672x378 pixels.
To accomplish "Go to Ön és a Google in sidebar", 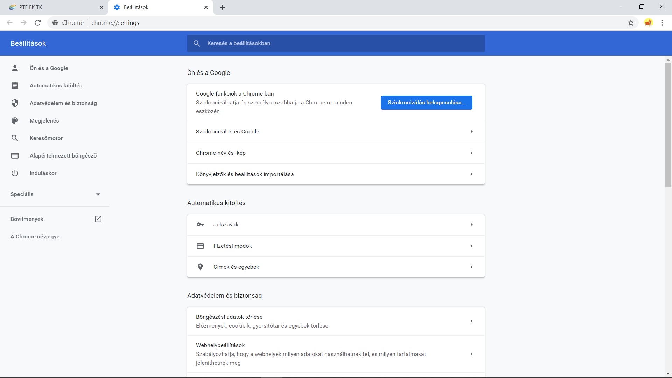I will tap(49, 68).
